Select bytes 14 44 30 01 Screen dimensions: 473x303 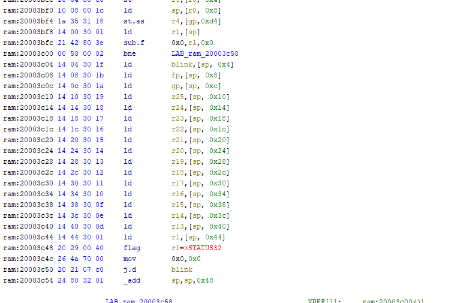tap(80, 237)
